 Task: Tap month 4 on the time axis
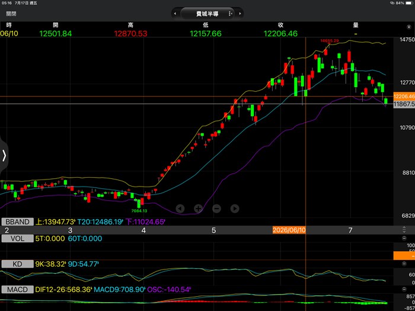tap(143, 230)
